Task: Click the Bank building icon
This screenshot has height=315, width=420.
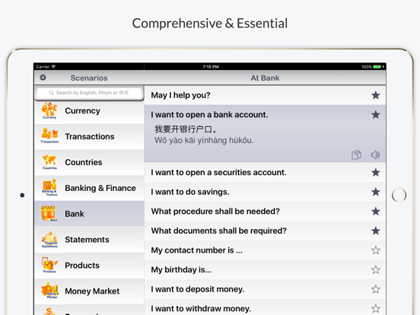Action: coord(49,214)
